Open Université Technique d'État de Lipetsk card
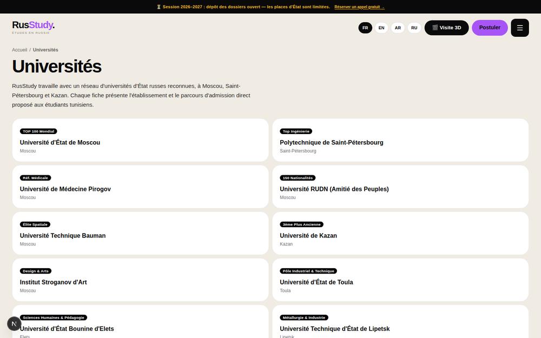The image size is (541, 338). click(x=400, y=322)
